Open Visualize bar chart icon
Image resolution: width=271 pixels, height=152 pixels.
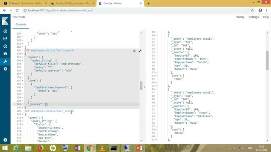5,38
